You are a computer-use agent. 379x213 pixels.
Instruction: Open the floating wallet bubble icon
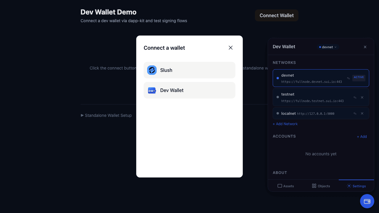pos(367,201)
